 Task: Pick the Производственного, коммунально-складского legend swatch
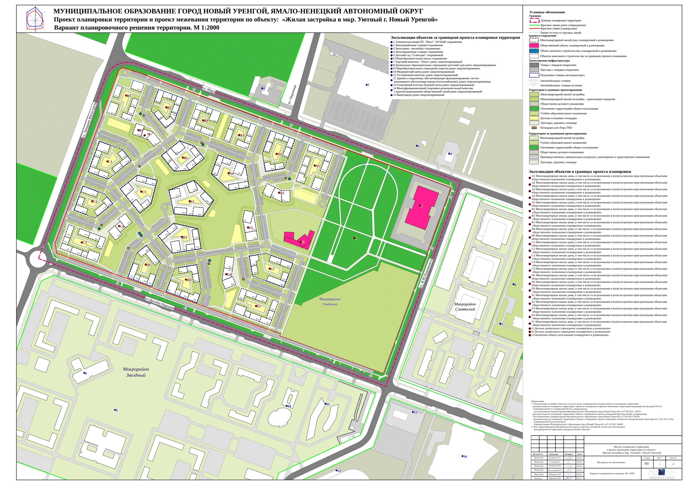click(534, 157)
